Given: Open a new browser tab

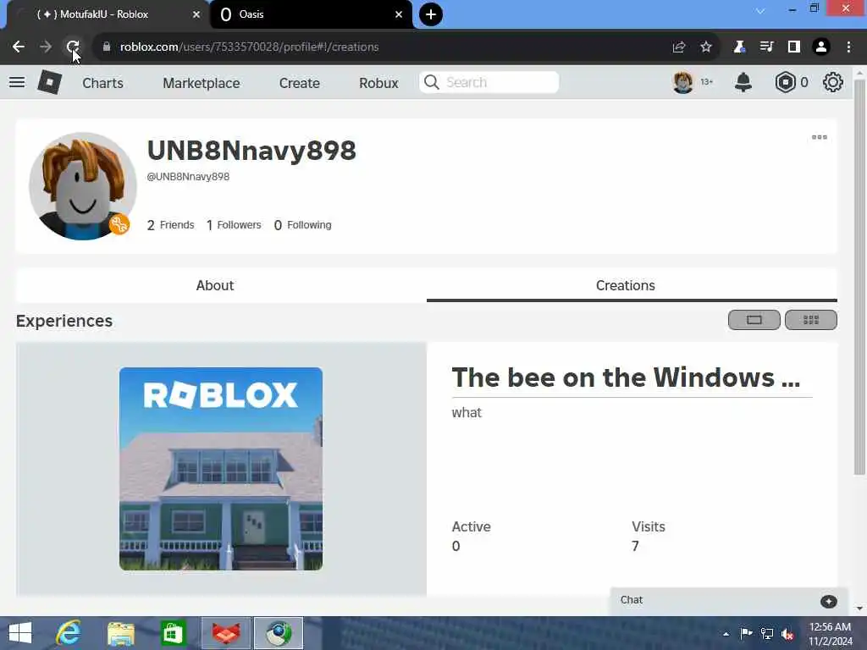Looking at the screenshot, I should click(431, 14).
